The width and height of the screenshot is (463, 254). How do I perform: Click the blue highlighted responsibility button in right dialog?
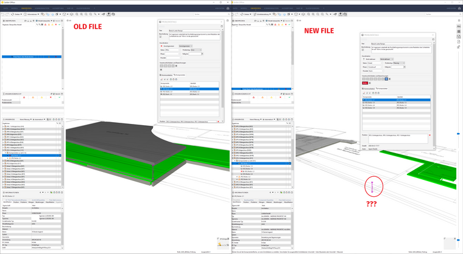[x=386, y=79]
